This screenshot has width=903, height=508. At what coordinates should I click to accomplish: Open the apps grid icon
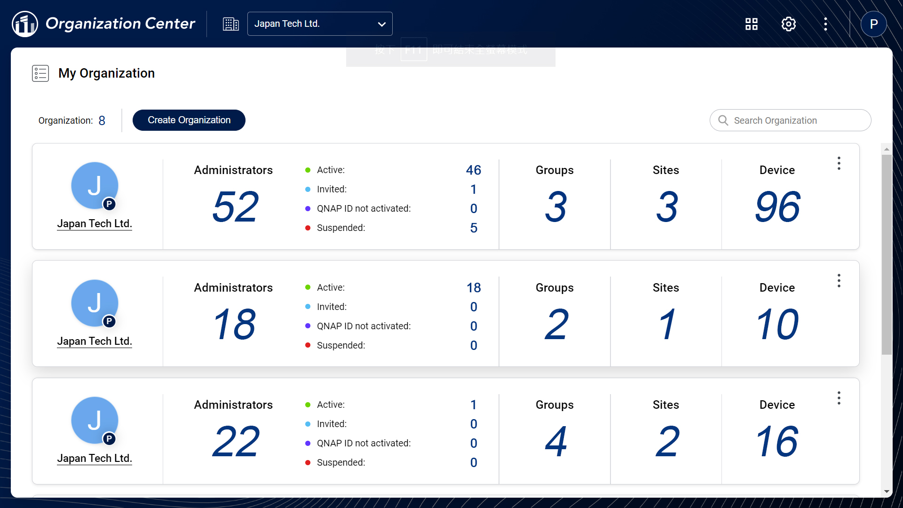click(752, 24)
